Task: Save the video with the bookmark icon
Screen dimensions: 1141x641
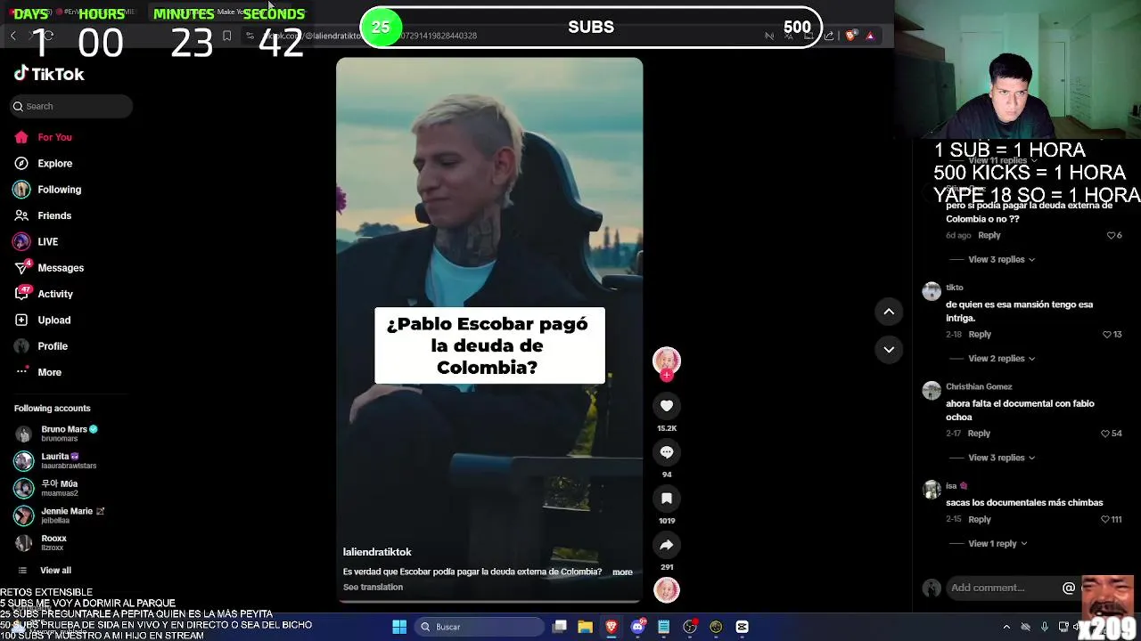Action: (x=667, y=499)
